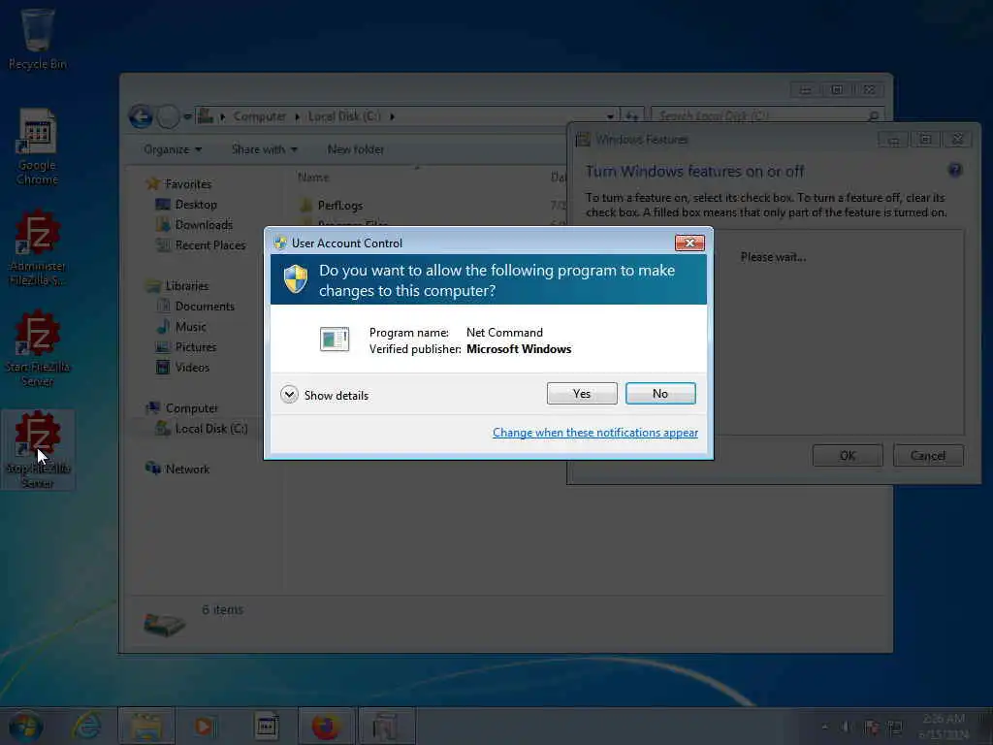This screenshot has width=993, height=745.
Task: Select Google Chrome desktop shortcut
Action: coord(38,146)
